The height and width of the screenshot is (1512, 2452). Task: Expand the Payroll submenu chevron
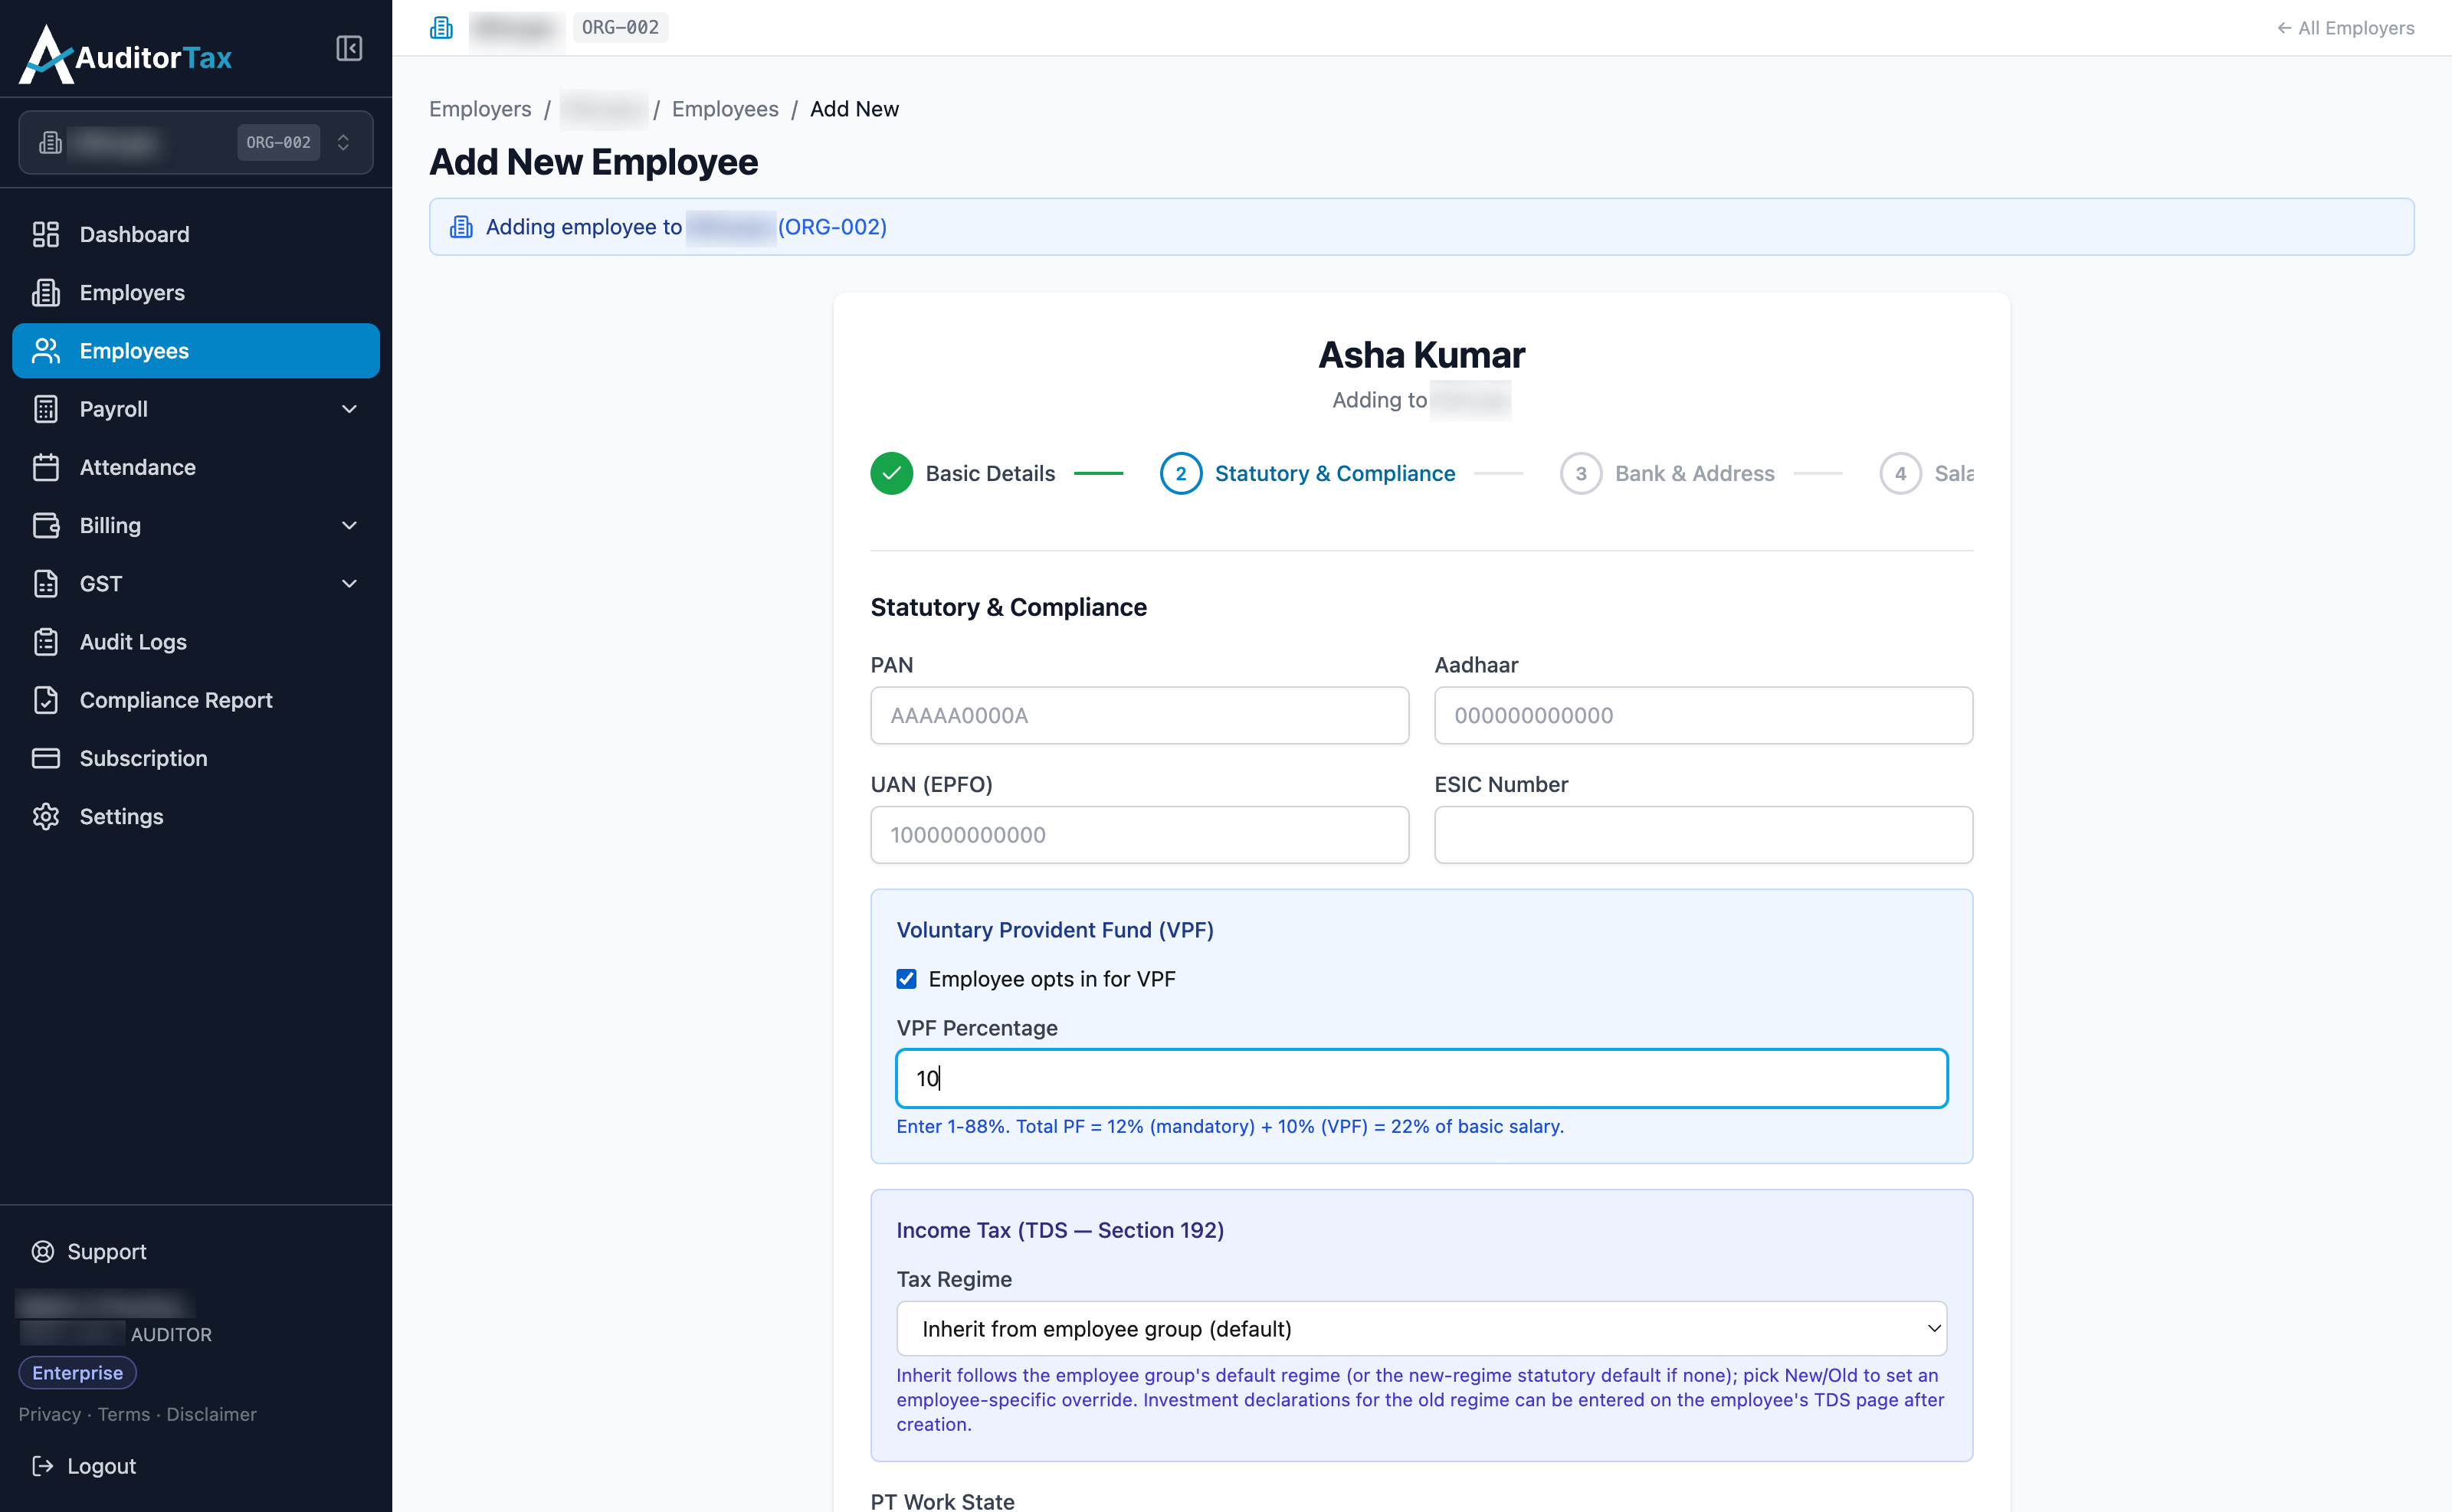(349, 409)
